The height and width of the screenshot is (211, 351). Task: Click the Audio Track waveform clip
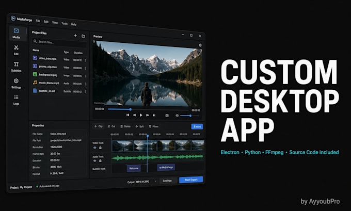pos(158,157)
